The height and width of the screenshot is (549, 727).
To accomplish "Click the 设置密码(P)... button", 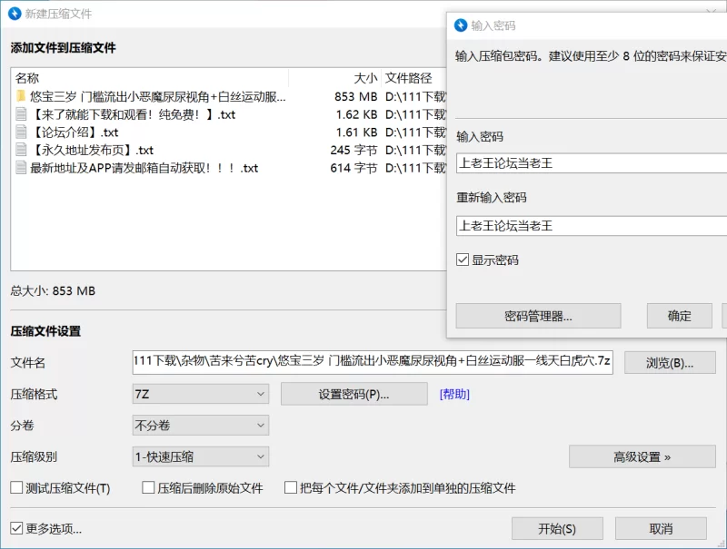I will (354, 394).
